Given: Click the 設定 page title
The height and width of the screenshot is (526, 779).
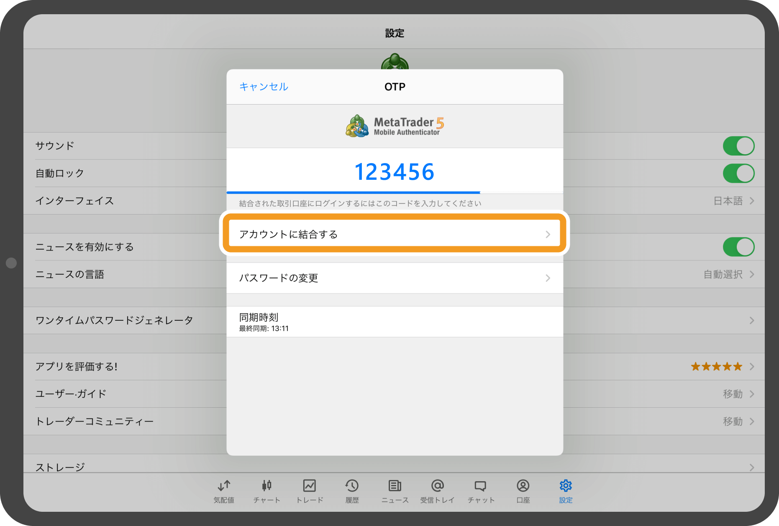Looking at the screenshot, I should coord(395,33).
